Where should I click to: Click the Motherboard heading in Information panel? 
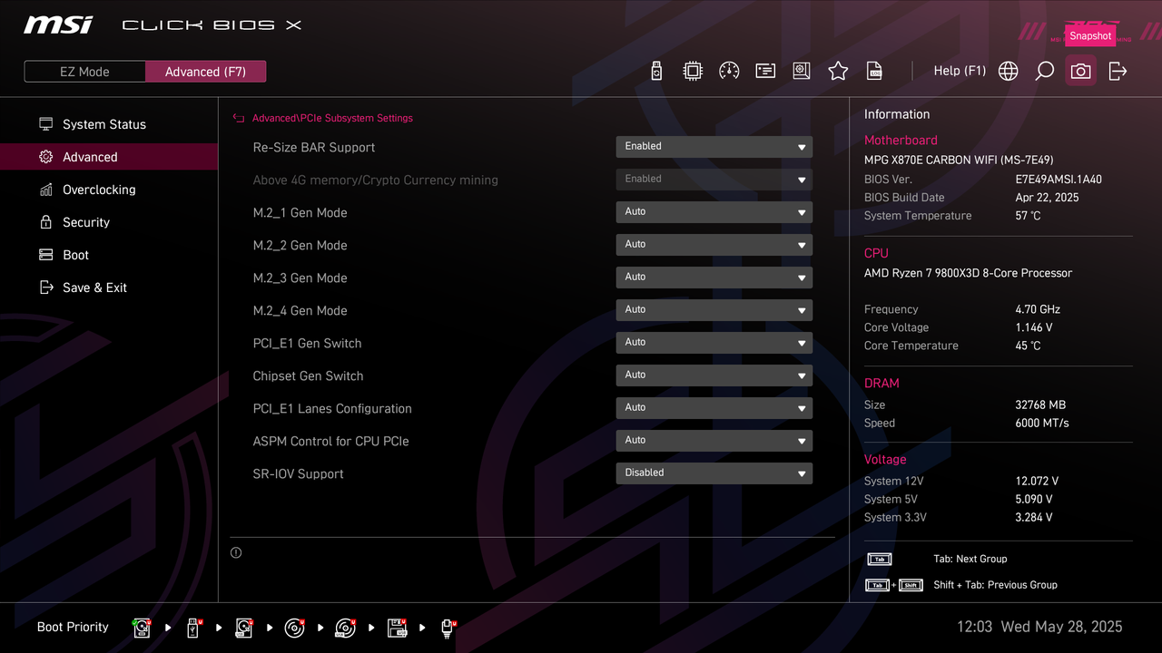point(901,141)
